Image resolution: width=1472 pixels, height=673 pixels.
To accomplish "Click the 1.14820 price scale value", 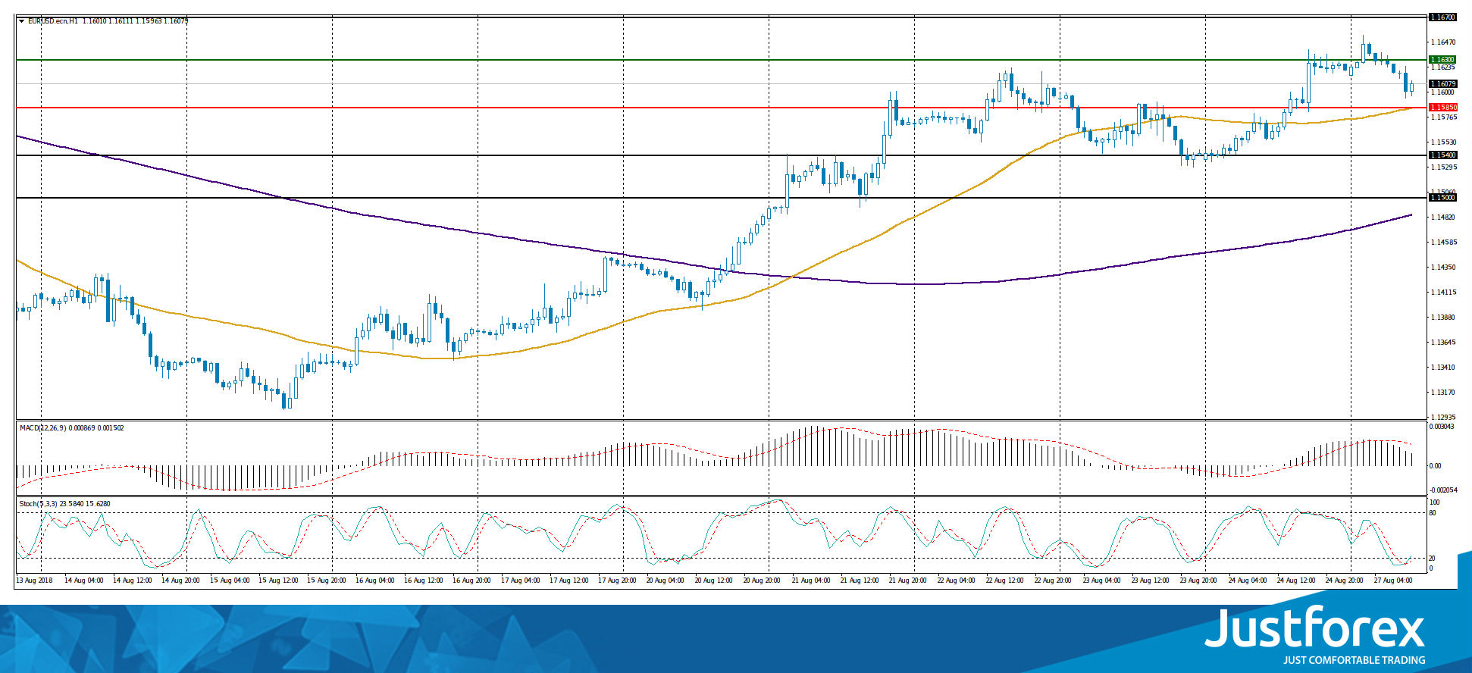I will pyautogui.click(x=1442, y=218).
